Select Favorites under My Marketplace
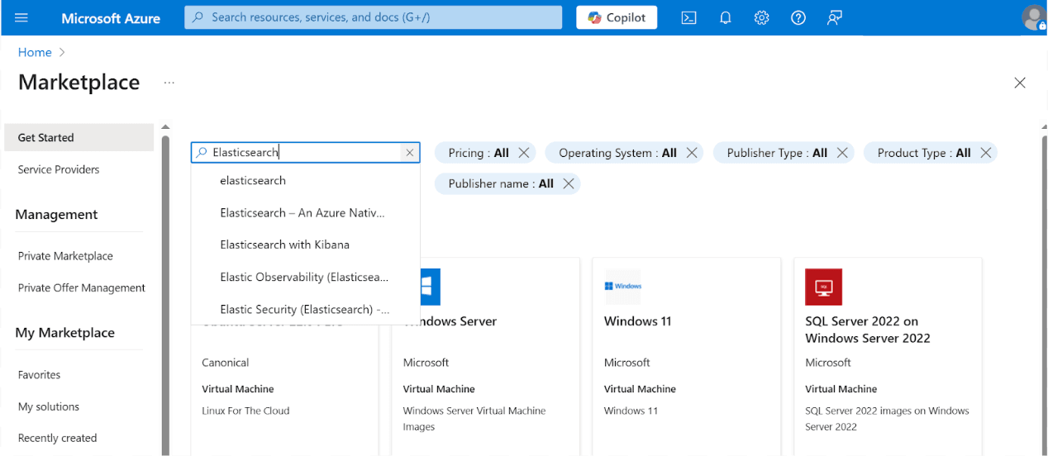1048x456 pixels. click(39, 375)
